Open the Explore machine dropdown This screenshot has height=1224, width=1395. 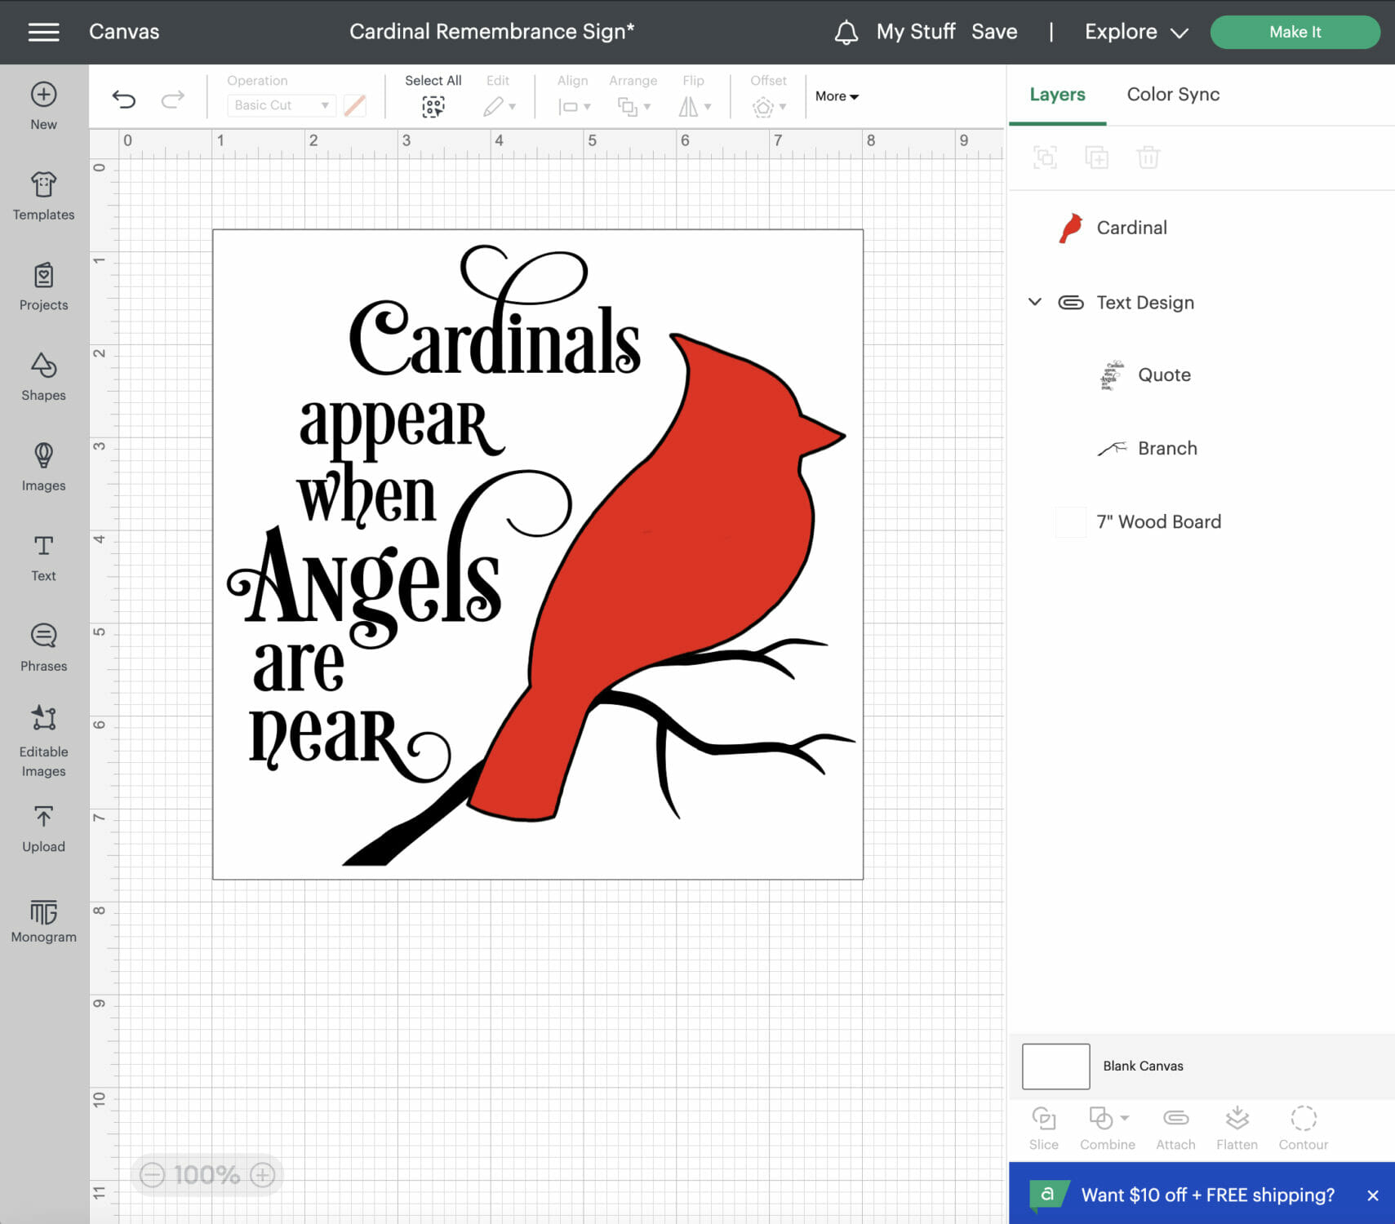point(1135,32)
